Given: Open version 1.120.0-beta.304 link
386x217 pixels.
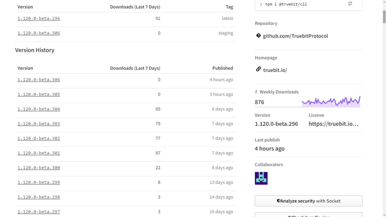Looking at the screenshot, I should [x=39, y=109].
